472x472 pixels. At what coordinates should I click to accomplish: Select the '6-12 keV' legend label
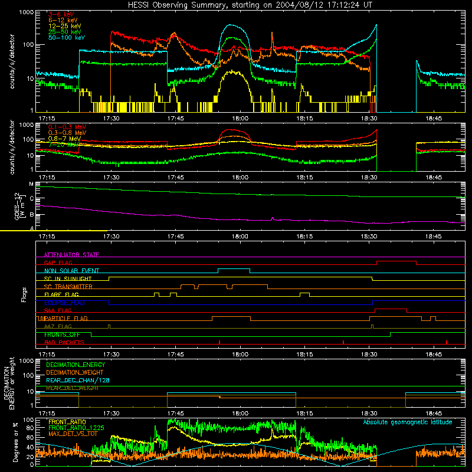point(63,20)
